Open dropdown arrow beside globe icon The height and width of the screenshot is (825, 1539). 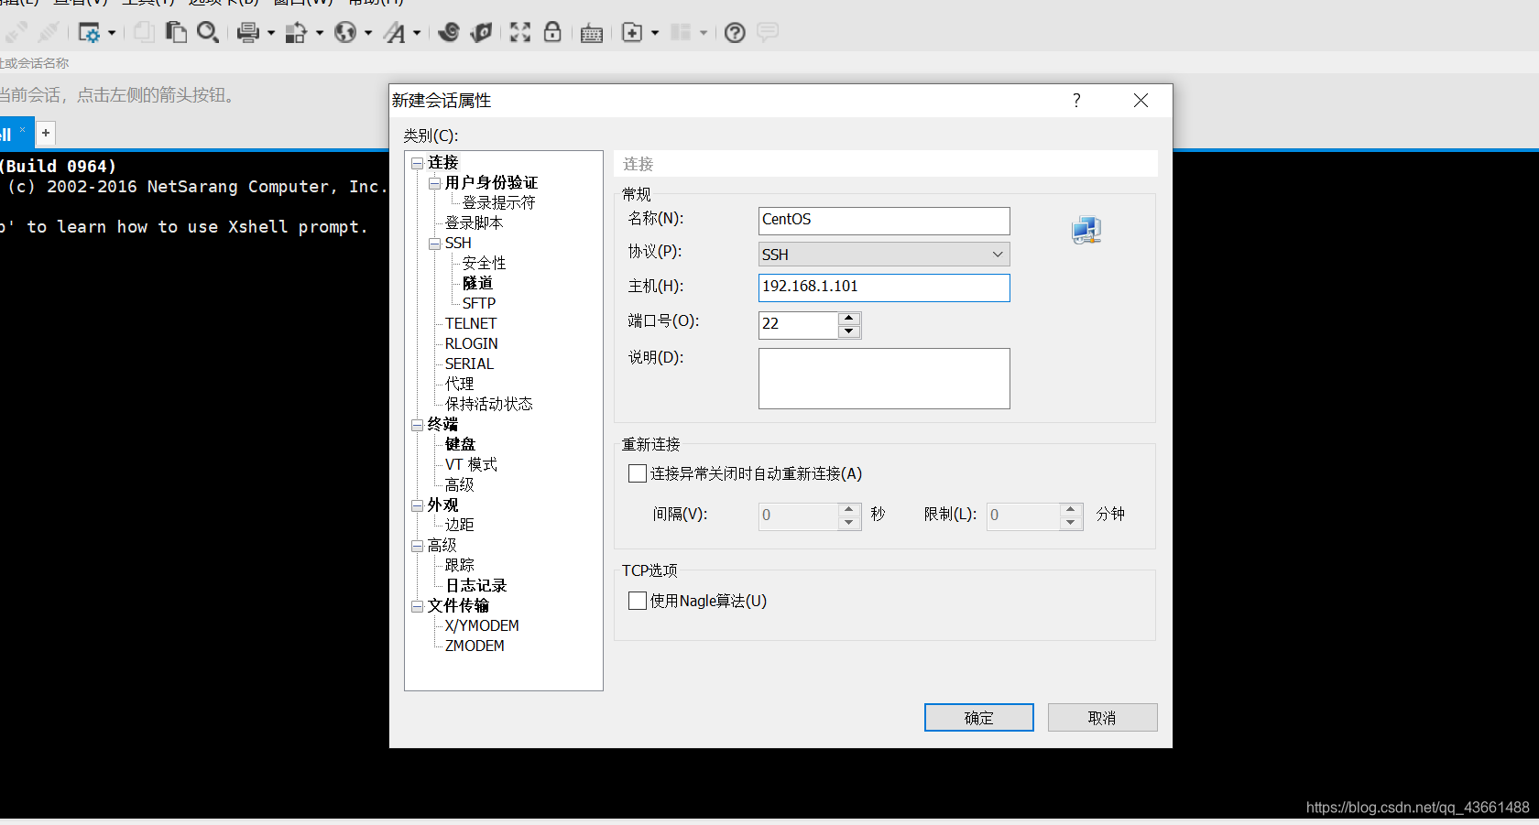(367, 33)
